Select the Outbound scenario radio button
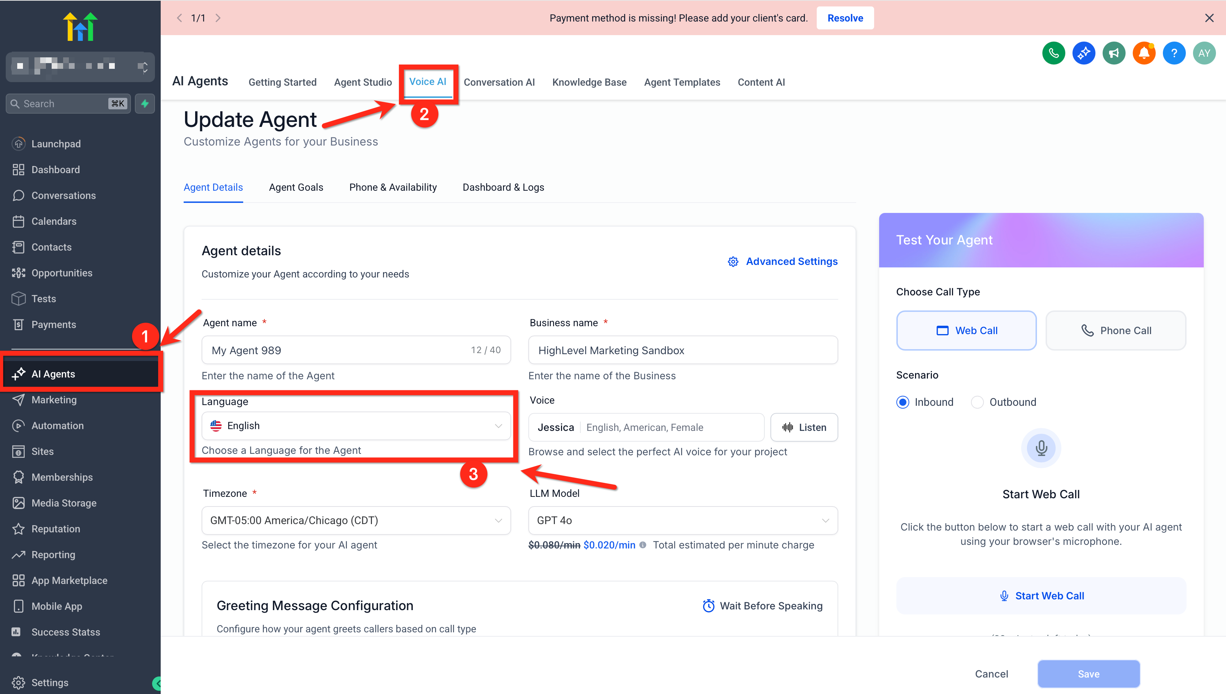The height and width of the screenshot is (694, 1226). 977,402
